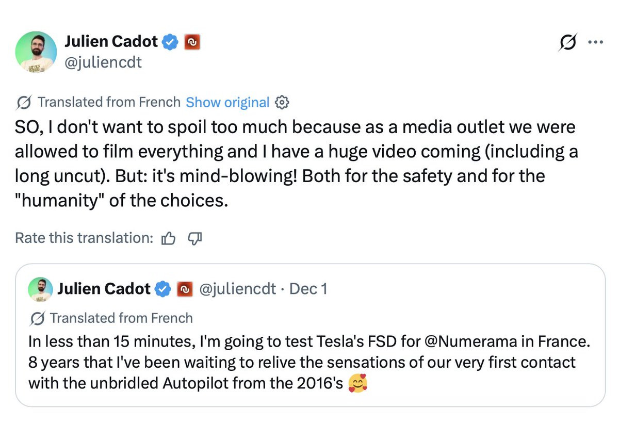Viewport: 619px width, 424px height.
Task: Open Julien Cadot's profile avatar
Action: pos(36,52)
